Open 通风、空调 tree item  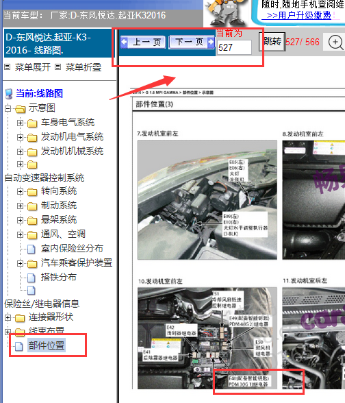pos(63,234)
